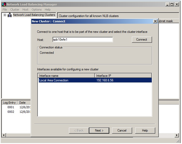Expand the Network Load Balancing Clusters node
Image resolution: width=182 pixels, height=144 pixels.
coord(5,15)
